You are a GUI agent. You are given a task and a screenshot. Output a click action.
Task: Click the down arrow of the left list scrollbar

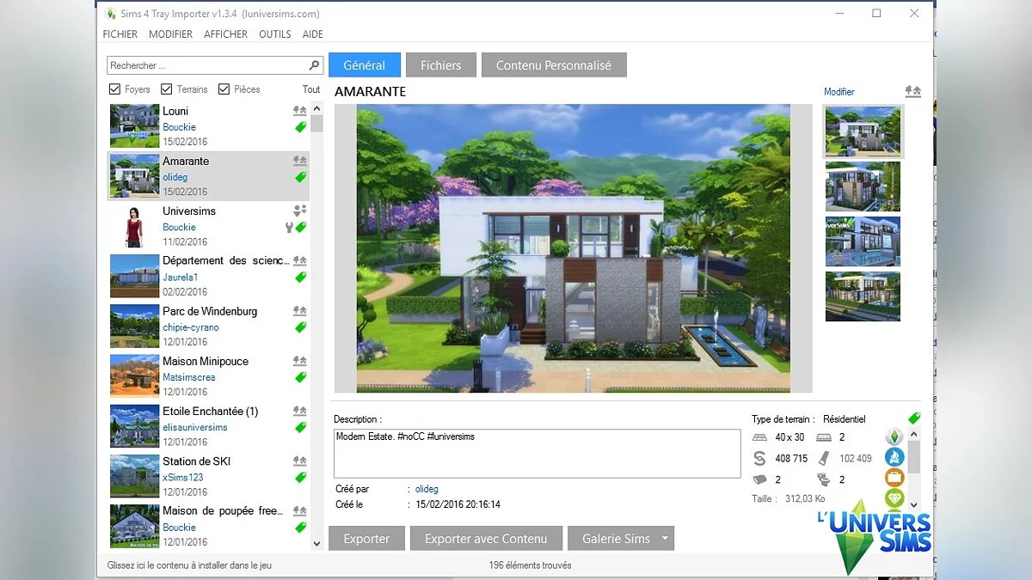[x=316, y=544]
